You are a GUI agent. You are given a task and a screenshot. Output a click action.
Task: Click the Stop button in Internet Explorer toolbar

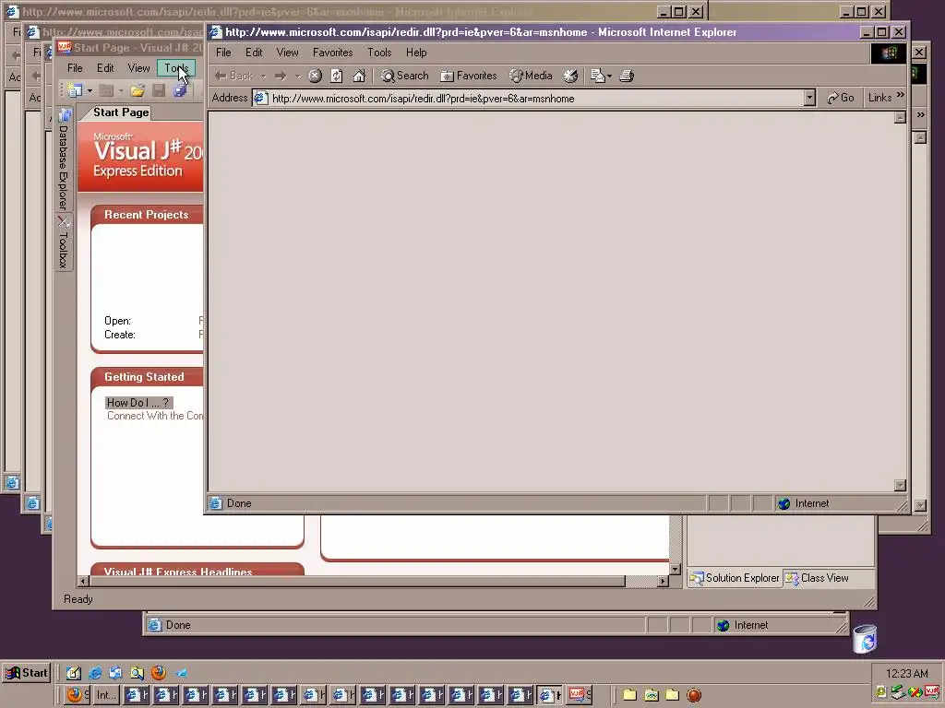tap(316, 76)
